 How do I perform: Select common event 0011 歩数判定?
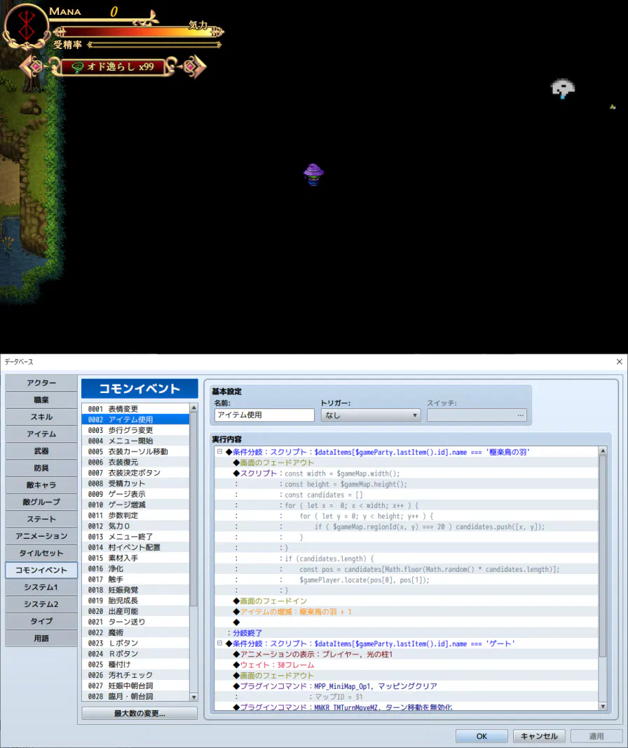coord(135,515)
